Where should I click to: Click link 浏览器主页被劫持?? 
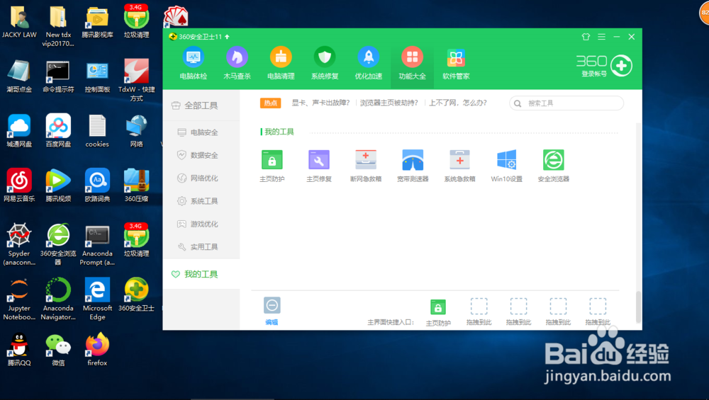pyautogui.click(x=389, y=103)
